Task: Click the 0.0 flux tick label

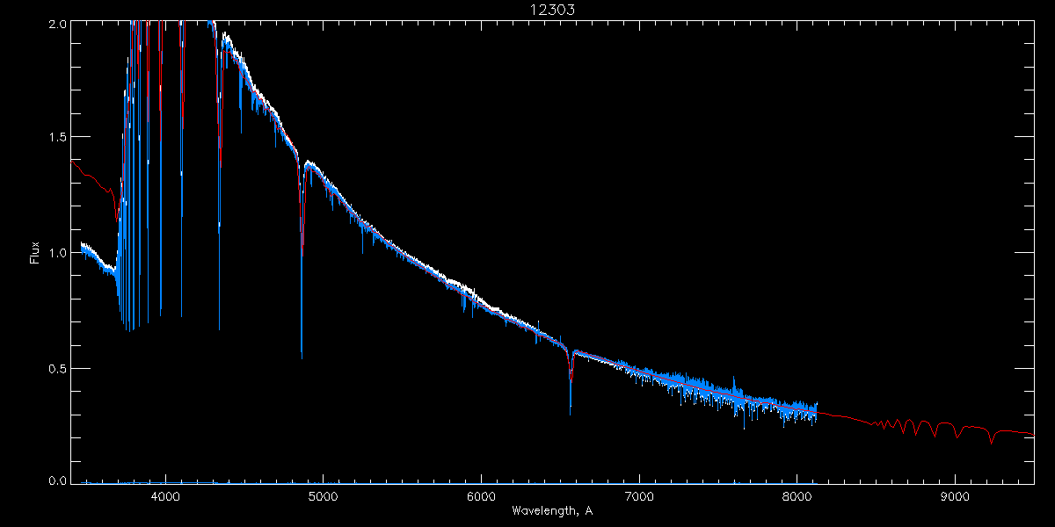Action: tap(55, 480)
